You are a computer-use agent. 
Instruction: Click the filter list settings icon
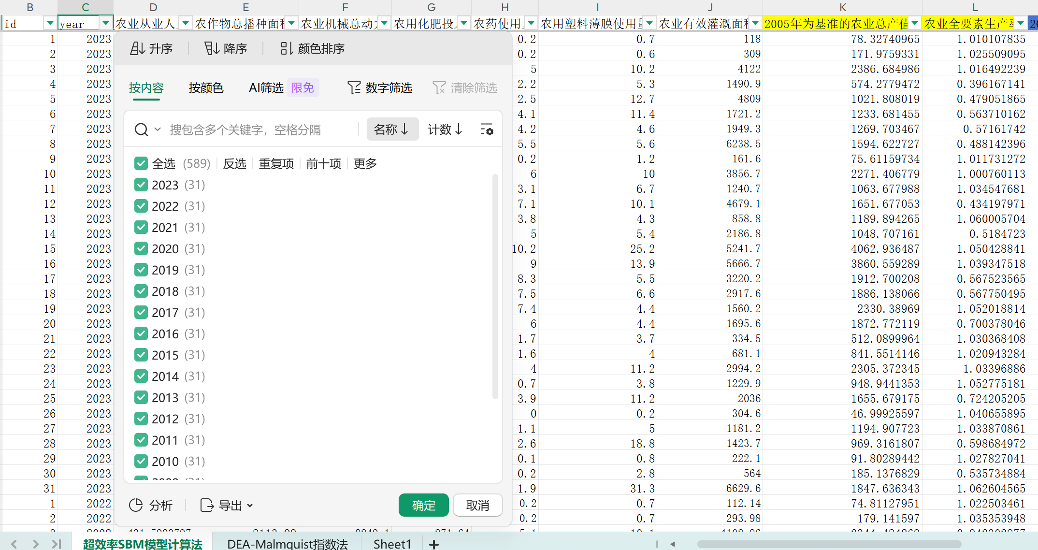[x=487, y=130]
